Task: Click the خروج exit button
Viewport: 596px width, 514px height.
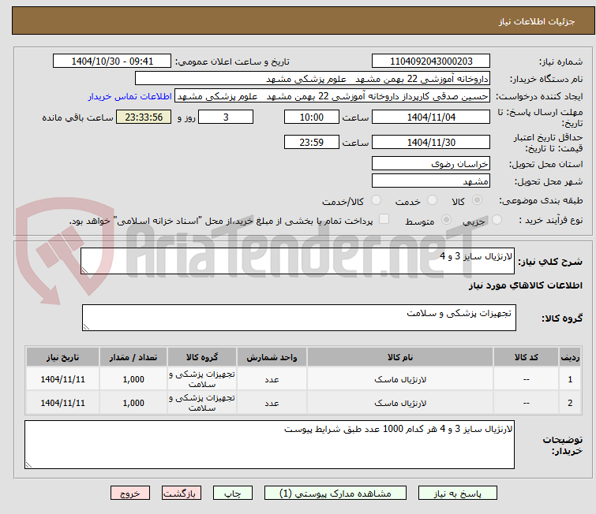Action: 130,494
